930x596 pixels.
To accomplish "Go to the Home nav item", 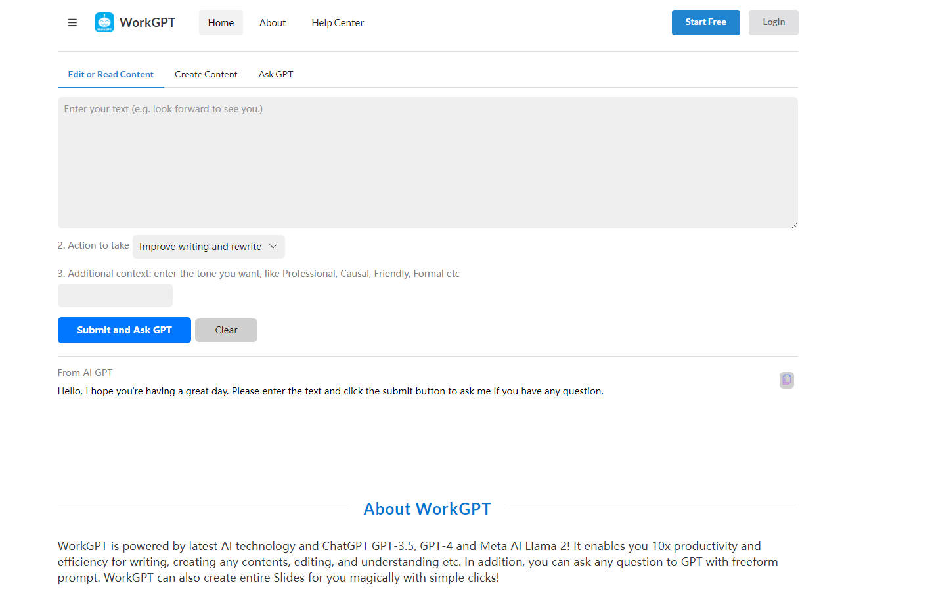I will (221, 23).
